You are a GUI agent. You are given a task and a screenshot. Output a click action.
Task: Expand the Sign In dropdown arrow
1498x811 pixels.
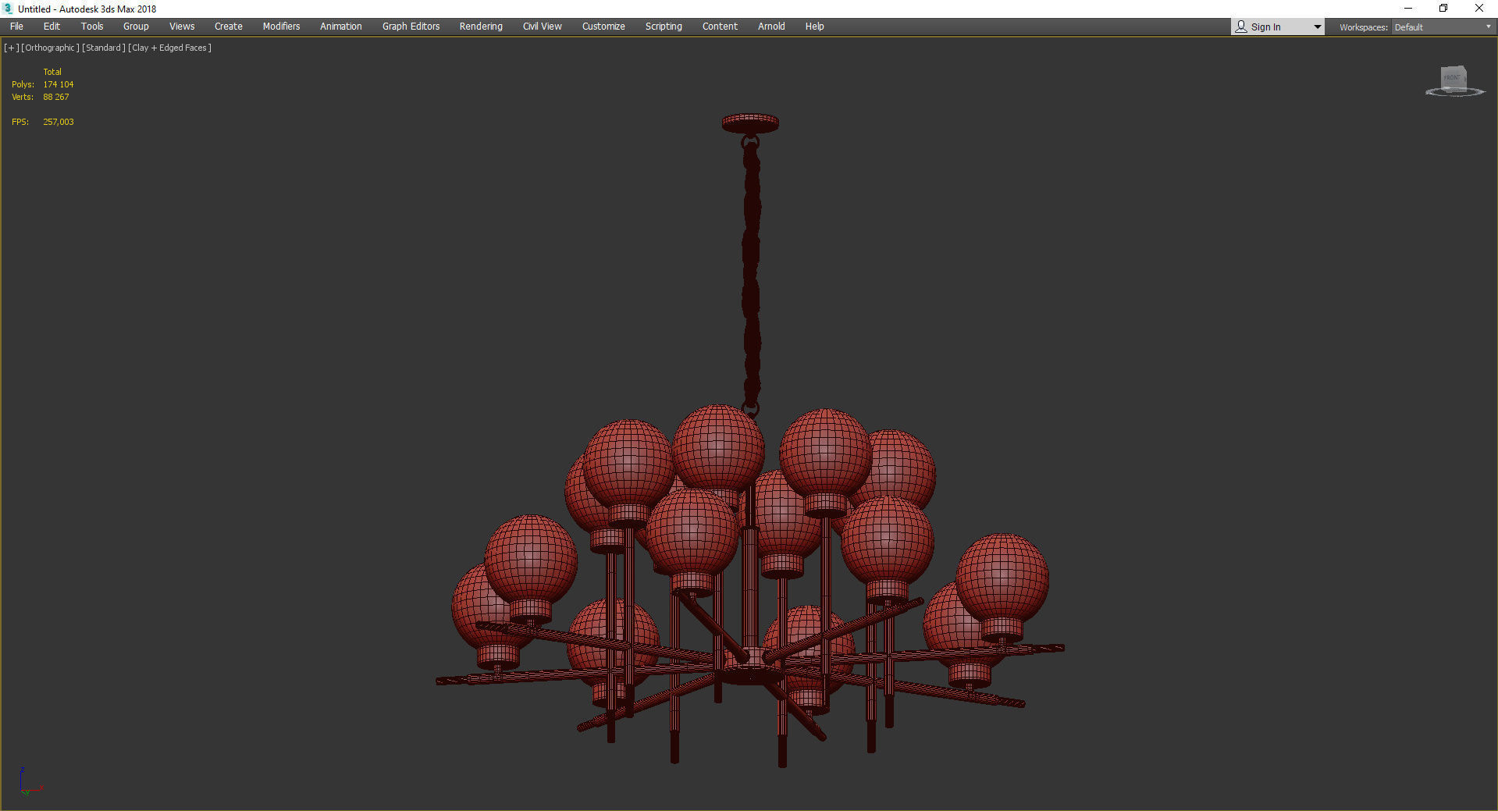click(1318, 27)
